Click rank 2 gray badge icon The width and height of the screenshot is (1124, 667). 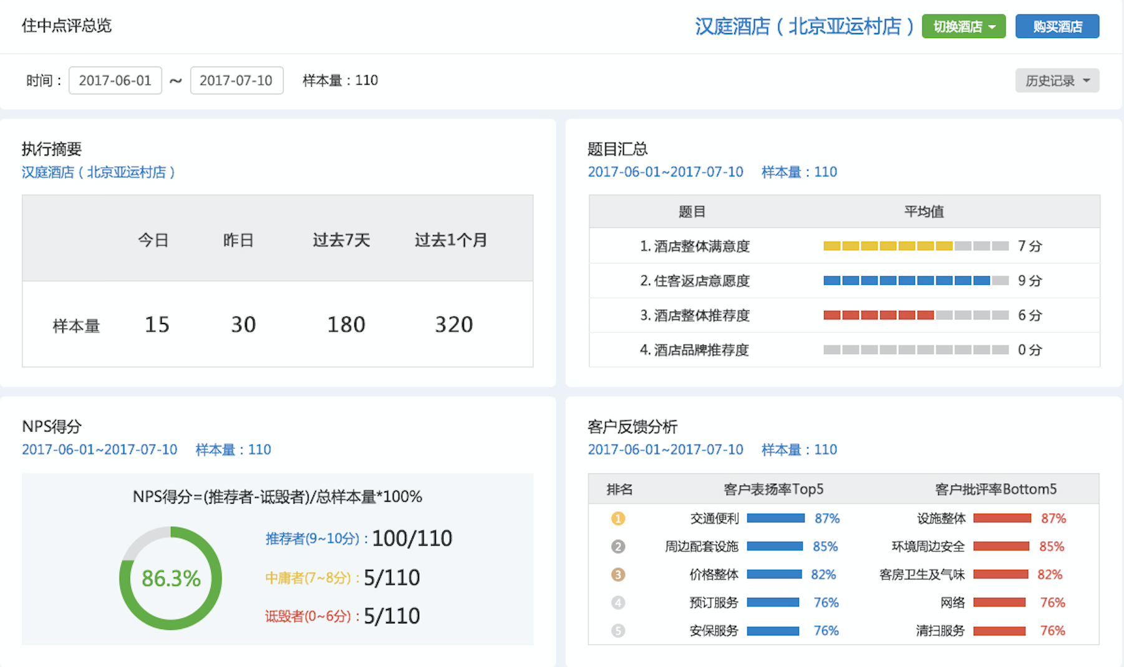(x=618, y=547)
